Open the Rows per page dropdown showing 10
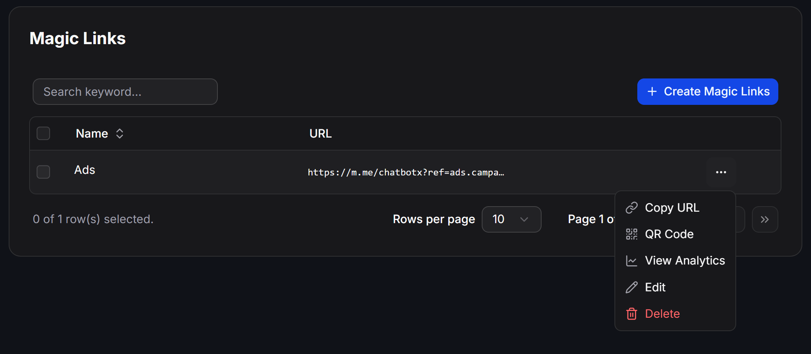This screenshot has width=811, height=354. point(511,220)
